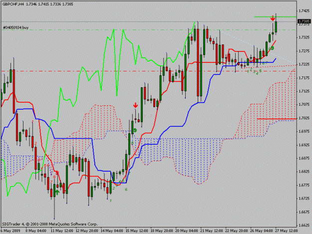Click the 11 May 12:00 time label
Image resolution: width=312 pixels, height=234 pixels.
(62, 231)
